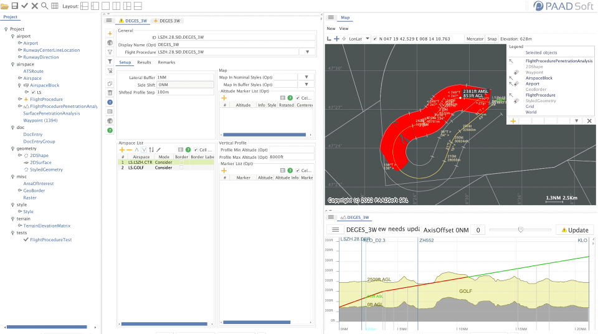598x334 pixels.
Task: Open Map In Nominal Styles dropdown
Action: (306, 77)
